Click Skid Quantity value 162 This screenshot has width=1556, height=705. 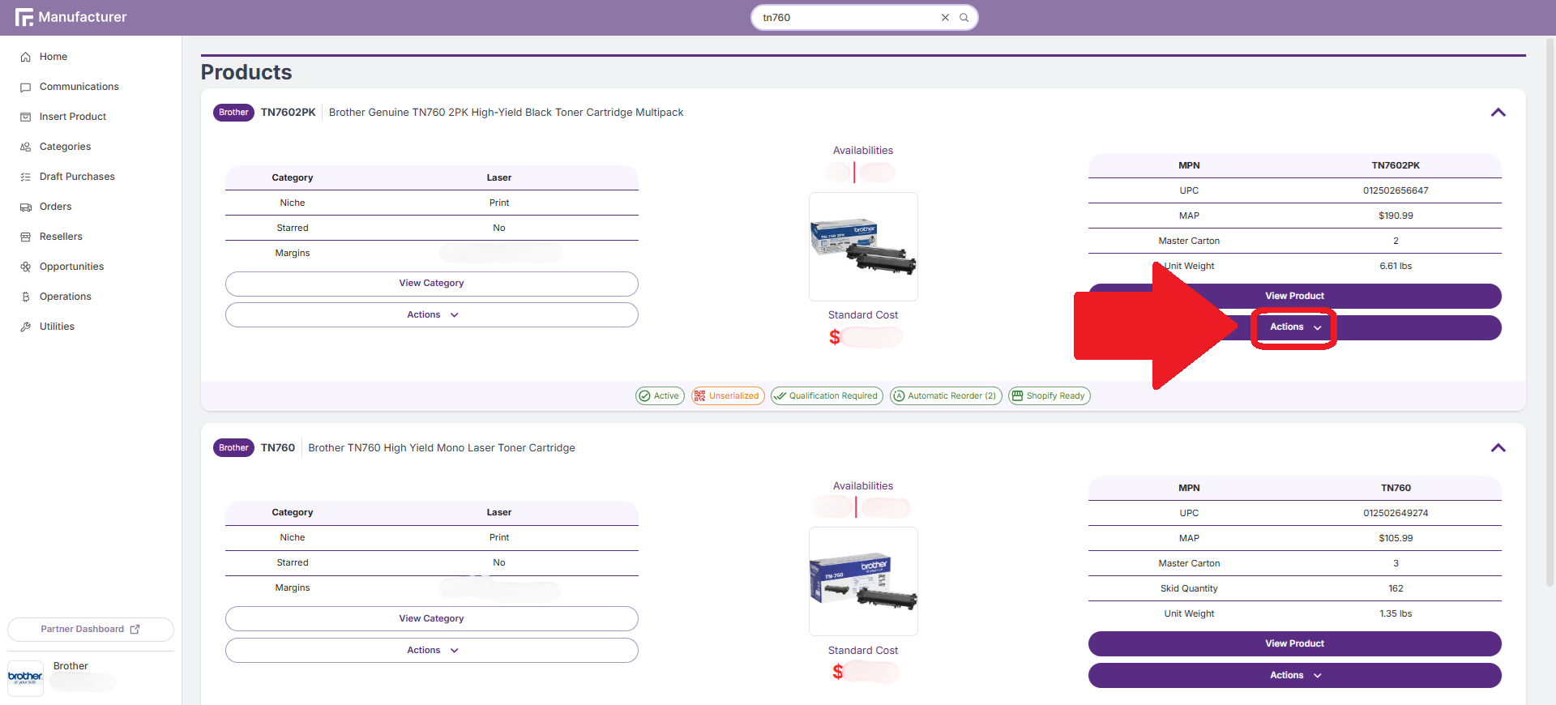1396,589
